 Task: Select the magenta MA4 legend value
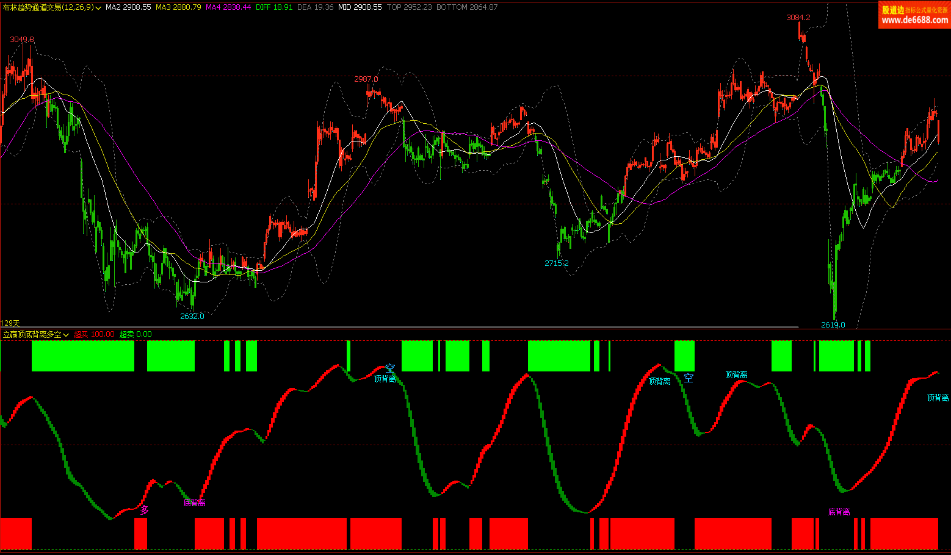[x=228, y=7]
